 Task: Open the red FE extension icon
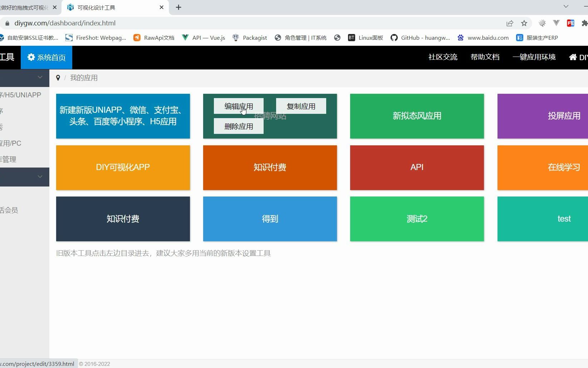coord(570,23)
